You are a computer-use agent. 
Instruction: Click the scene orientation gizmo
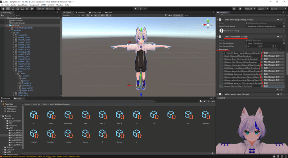click(x=208, y=24)
